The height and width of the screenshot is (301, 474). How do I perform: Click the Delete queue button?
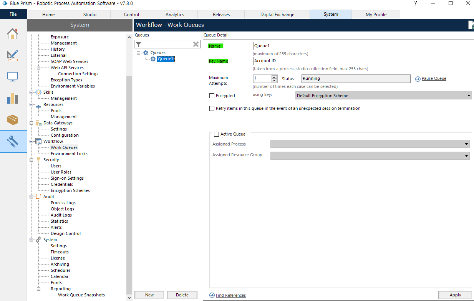click(x=182, y=295)
